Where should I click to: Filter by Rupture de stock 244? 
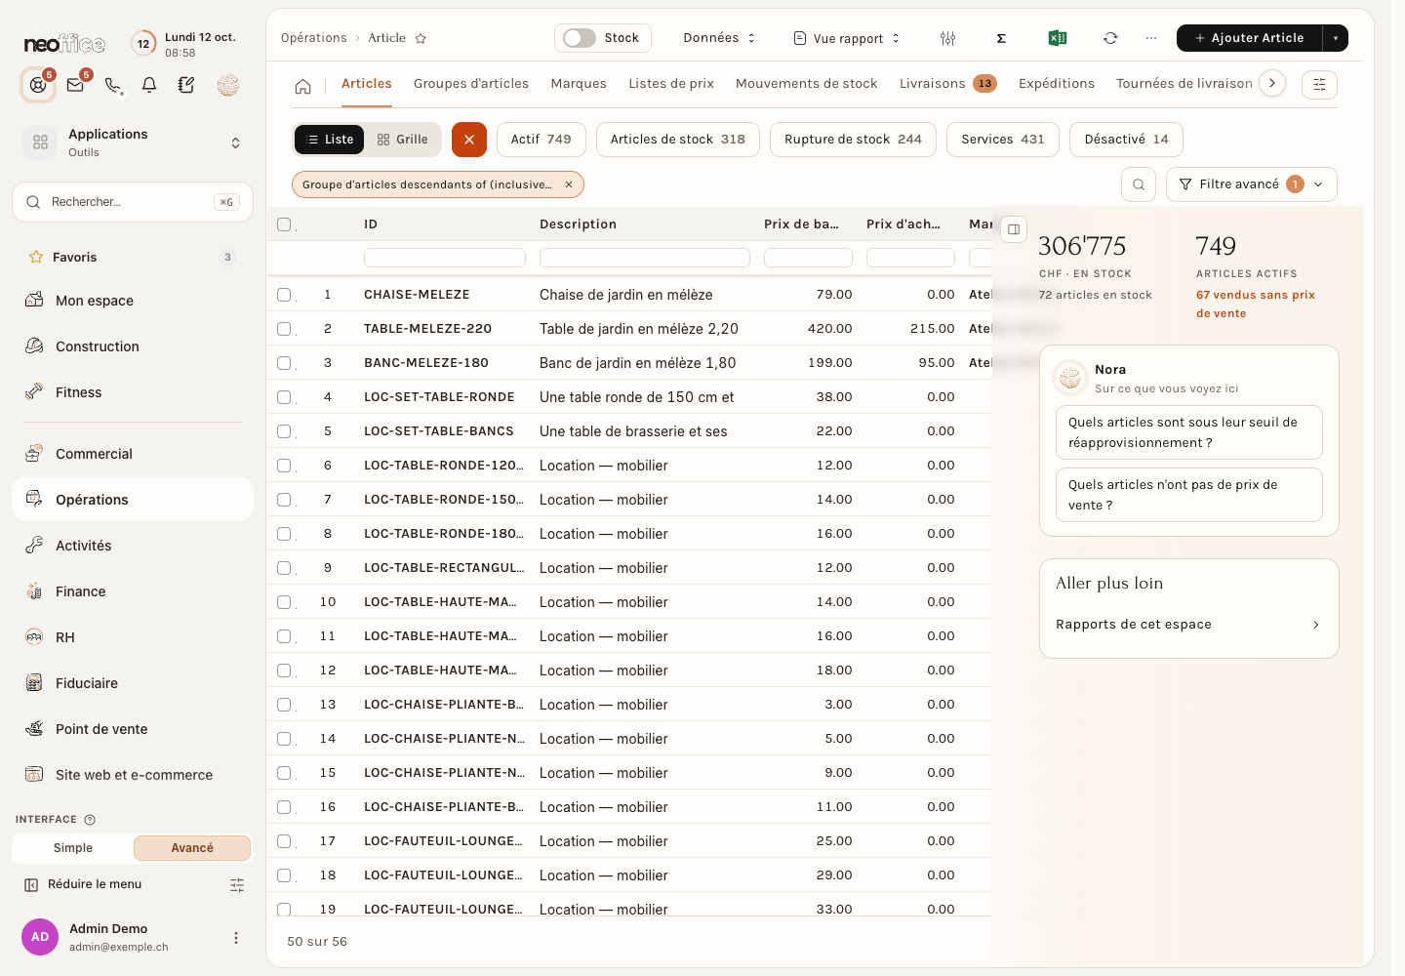coord(853,140)
